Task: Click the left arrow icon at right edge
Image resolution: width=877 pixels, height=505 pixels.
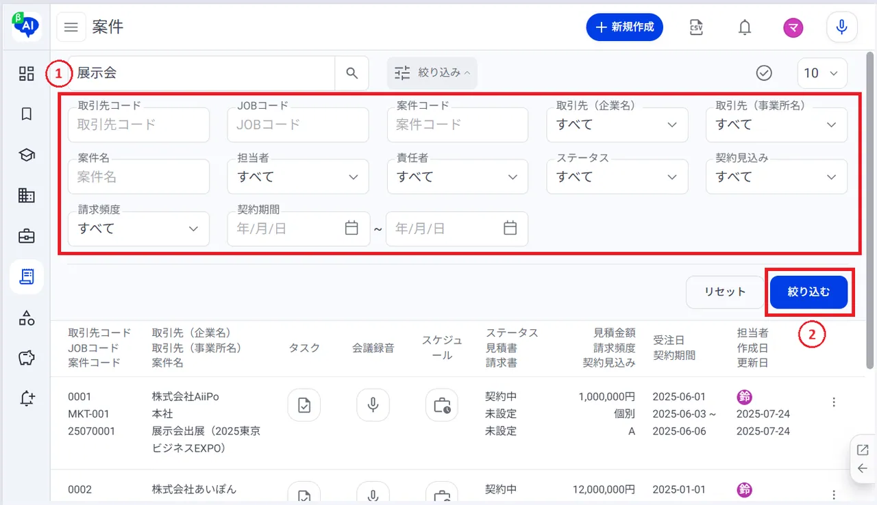Action: pyautogui.click(x=863, y=469)
